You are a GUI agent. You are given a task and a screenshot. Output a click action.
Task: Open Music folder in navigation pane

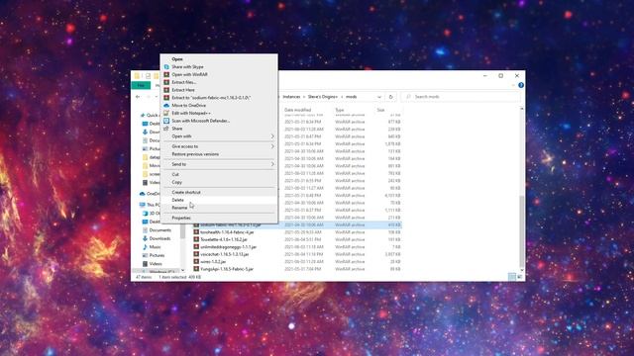coord(155,247)
